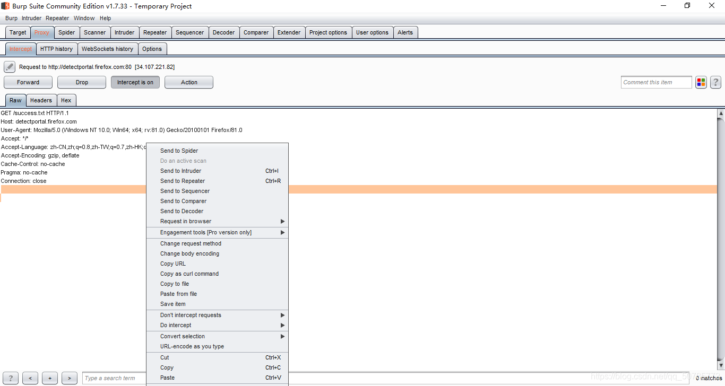Open the proxy Options sub-tab
The width and height of the screenshot is (725, 386).
click(152, 49)
